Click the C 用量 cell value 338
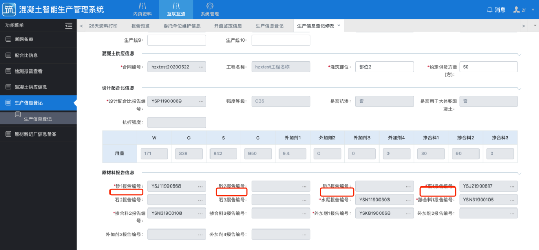The height and width of the screenshot is (250, 539). (x=189, y=154)
